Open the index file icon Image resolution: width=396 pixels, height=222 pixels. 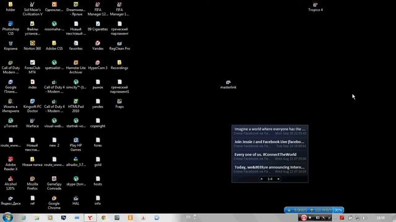[32, 84]
